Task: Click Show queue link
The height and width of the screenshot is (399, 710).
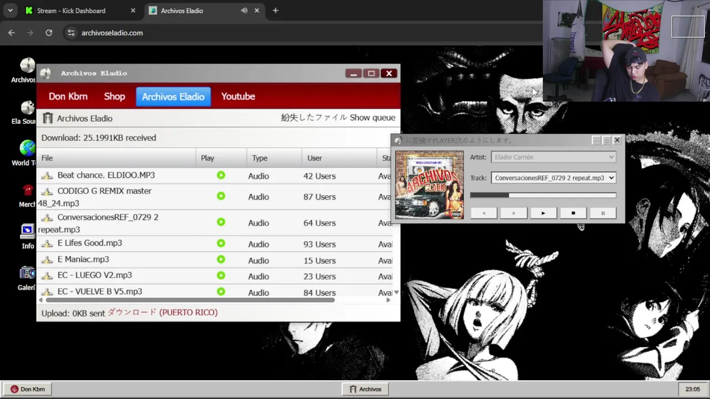Action: 372,117
